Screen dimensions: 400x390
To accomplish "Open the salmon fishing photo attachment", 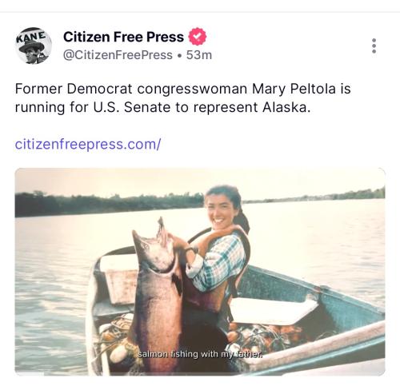I will point(200,272).
